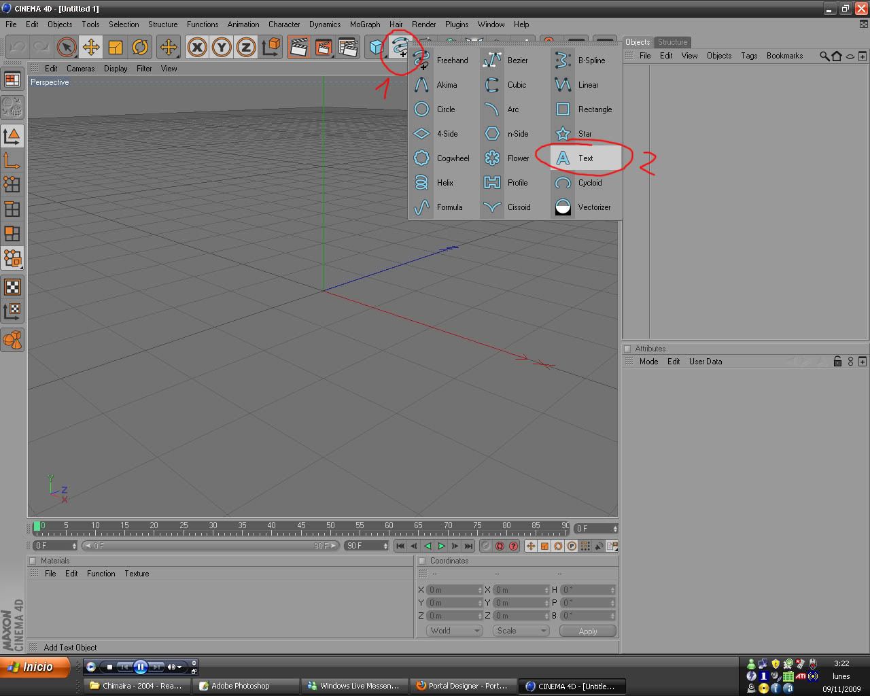Click the timeline range slider bar
Viewport: 870px width, 696px height.
coord(210,546)
